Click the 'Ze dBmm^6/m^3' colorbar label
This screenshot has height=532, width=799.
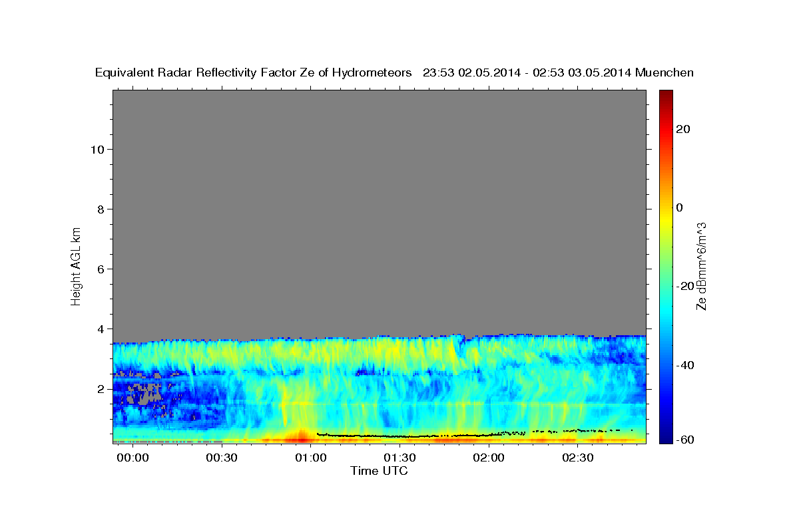pos(701,265)
